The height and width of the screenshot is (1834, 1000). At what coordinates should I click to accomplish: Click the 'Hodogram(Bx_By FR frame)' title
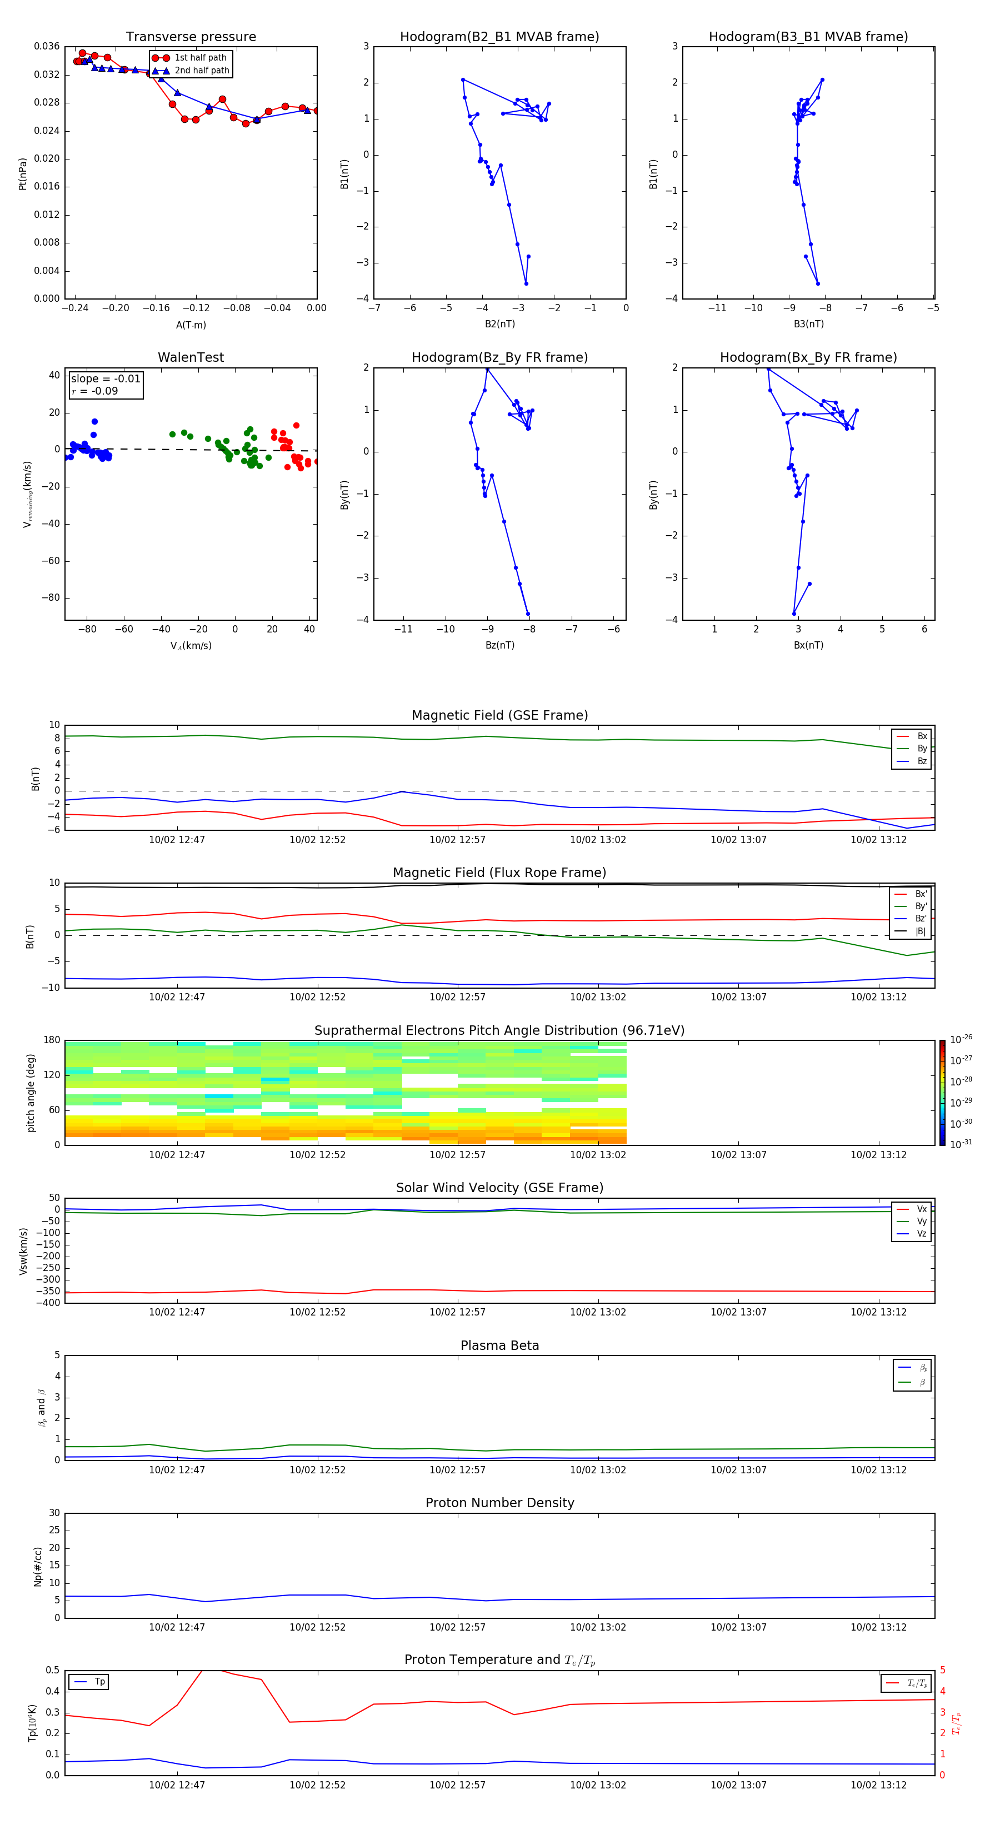click(808, 357)
